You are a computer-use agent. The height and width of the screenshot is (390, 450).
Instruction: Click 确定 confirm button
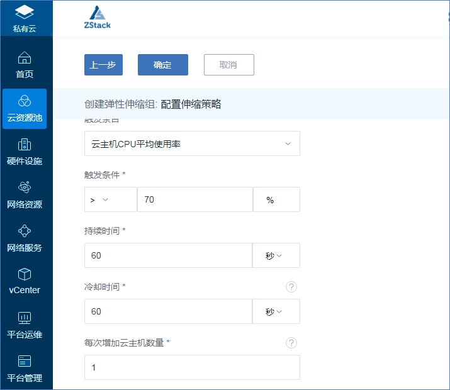[x=163, y=65]
